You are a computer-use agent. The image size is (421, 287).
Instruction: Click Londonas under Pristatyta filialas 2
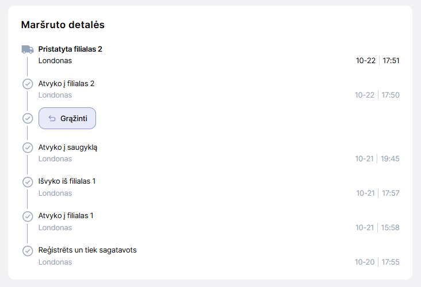pos(55,61)
